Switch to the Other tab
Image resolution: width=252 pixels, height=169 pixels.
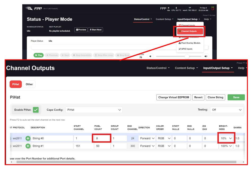pyautogui.click(x=29, y=84)
